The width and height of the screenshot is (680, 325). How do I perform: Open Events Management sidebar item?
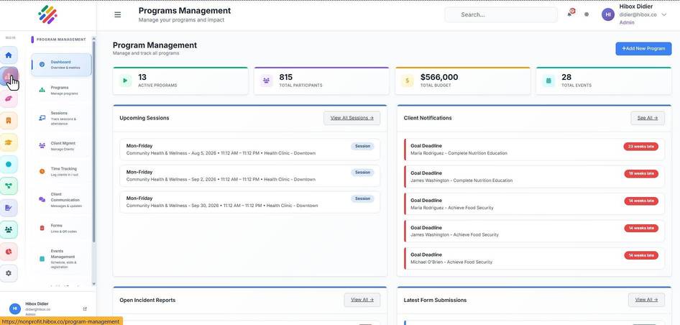pyautogui.click(x=61, y=259)
